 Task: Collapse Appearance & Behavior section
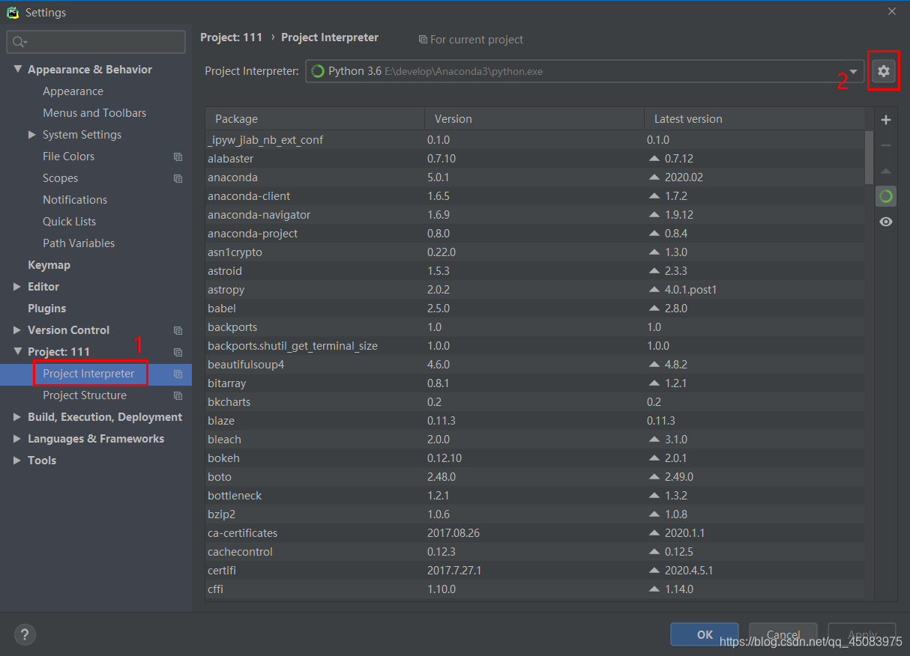pos(17,70)
